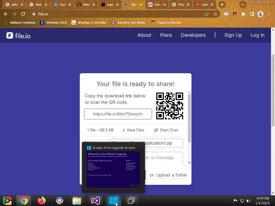Open Action Center flag tray icon
This screenshot has width=275, height=206.
[x=235, y=201]
